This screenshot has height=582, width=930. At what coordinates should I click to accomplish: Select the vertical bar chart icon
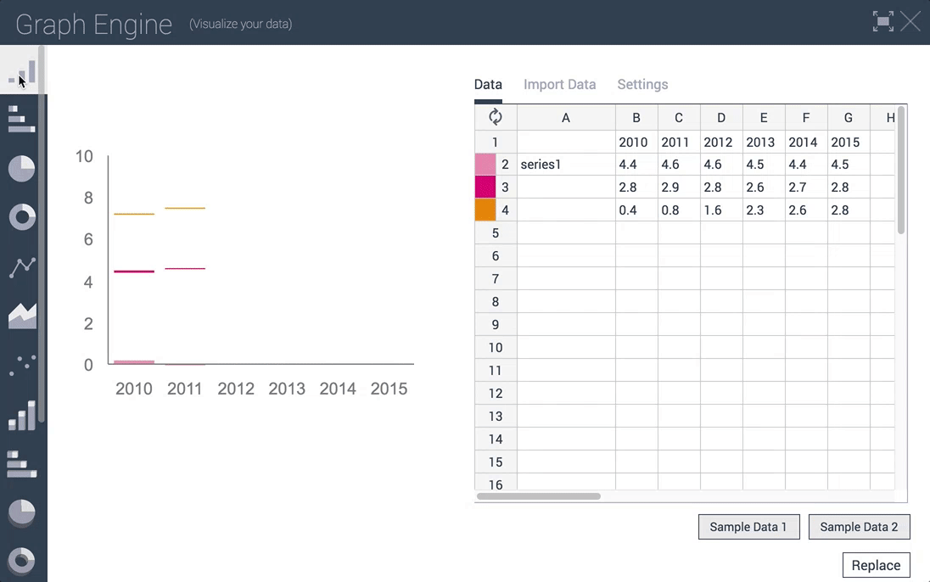coord(22,72)
